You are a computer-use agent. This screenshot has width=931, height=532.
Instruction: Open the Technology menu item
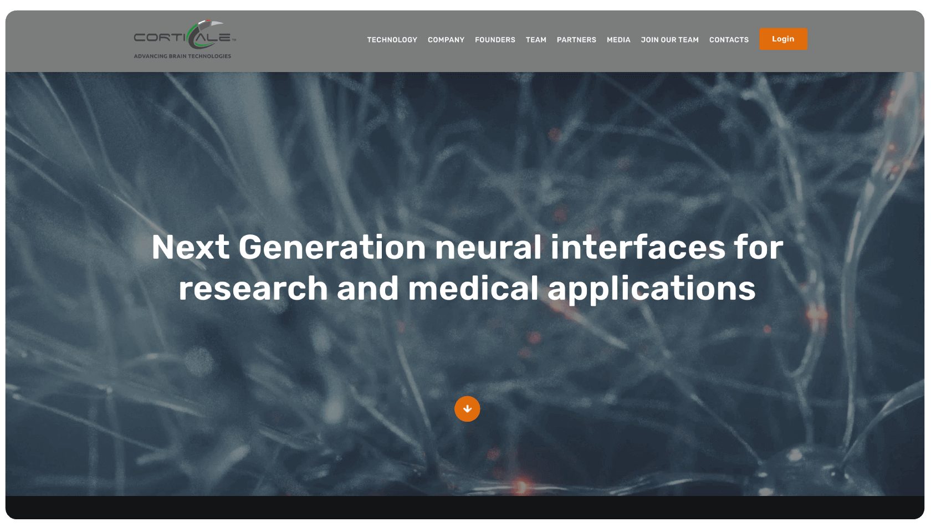click(392, 40)
